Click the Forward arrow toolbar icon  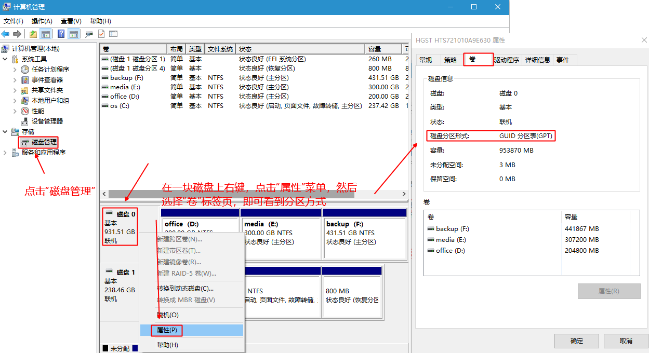(17, 34)
